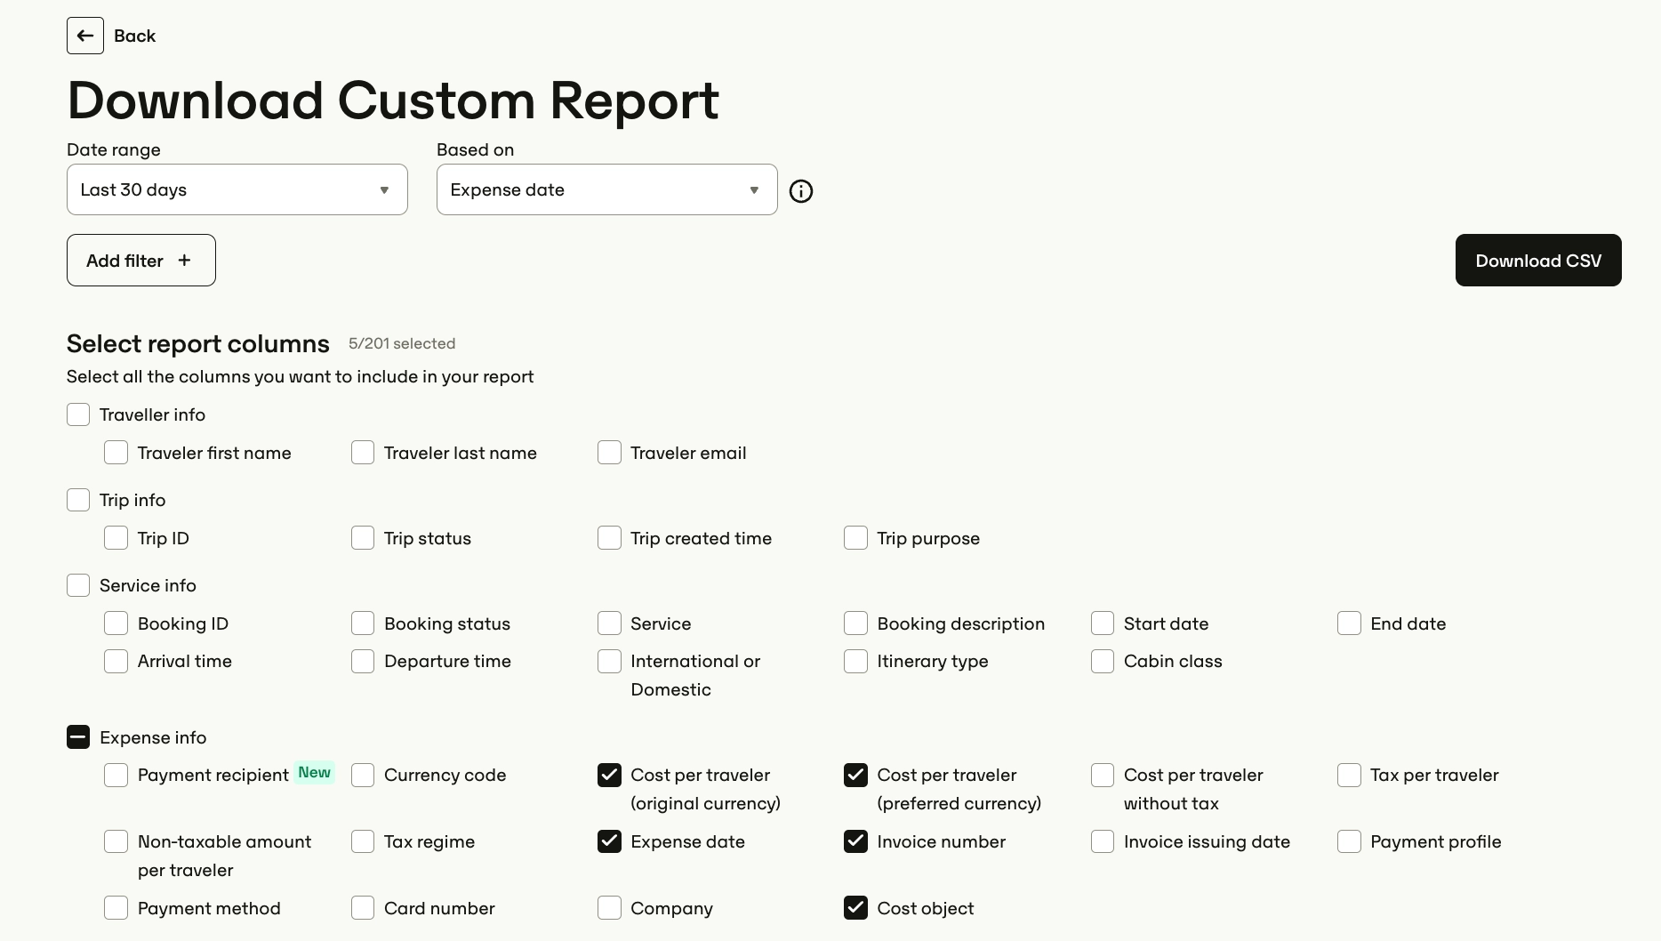The height and width of the screenshot is (941, 1661).
Task: Check Non-taxable amount per traveler
Action: (x=116, y=841)
